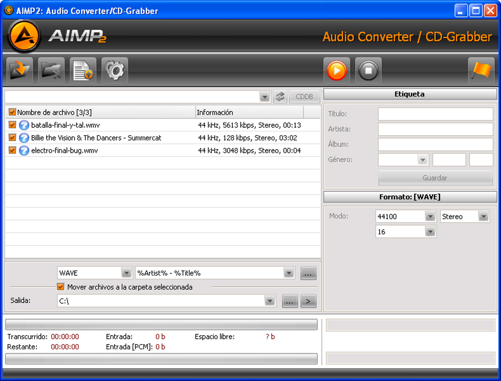Select the electro-final-bug.wmv row

coord(163,150)
